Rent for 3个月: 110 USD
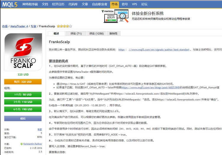The width and height of the screenshot is (222, 155). (23, 102)
